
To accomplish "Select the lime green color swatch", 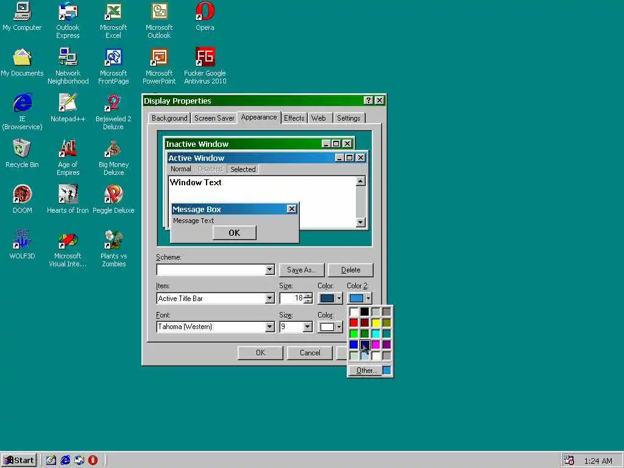I will click(353, 333).
